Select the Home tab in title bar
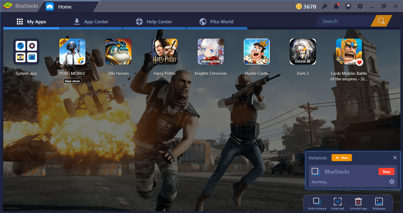This screenshot has width=403, height=213. 69,6
